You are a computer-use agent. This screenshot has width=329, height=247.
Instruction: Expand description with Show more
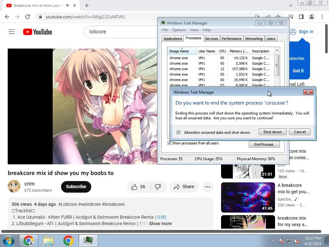pos(160,224)
